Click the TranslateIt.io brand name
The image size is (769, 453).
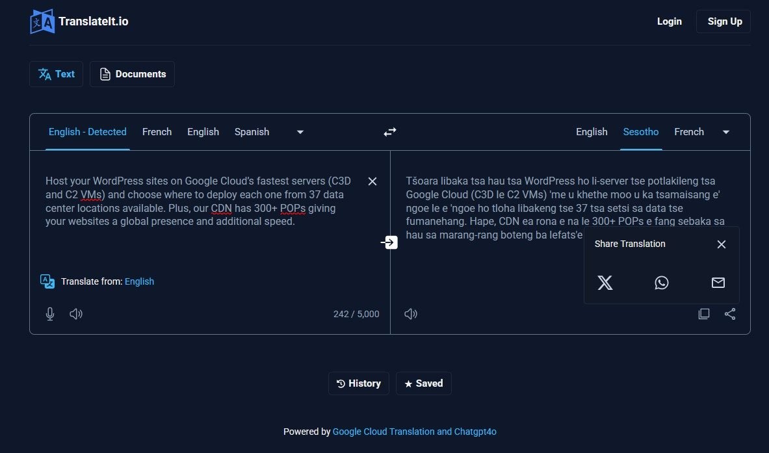93,21
